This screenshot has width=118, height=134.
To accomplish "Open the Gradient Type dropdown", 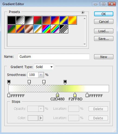I will [x=44, y=67].
